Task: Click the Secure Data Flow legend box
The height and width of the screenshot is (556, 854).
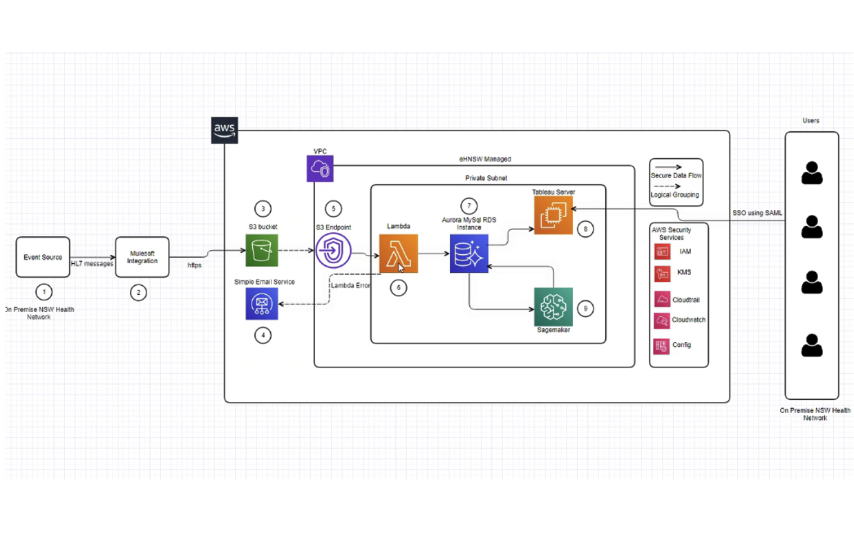Action: point(676,182)
